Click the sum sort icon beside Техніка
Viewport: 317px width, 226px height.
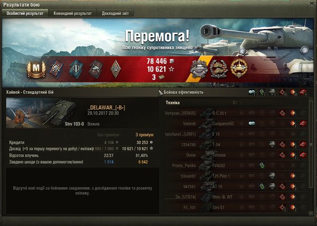click(x=235, y=103)
